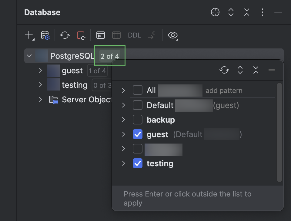The image size is (291, 221).
Task: Refresh the database connection
Action: [x=65, y=35]
